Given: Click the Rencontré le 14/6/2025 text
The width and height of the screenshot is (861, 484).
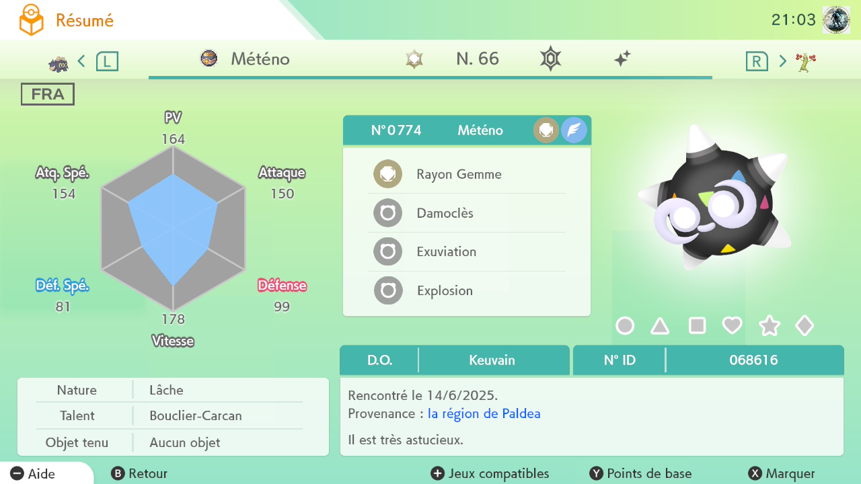Looking at the screenshot, I should click(x=423, y=395).
